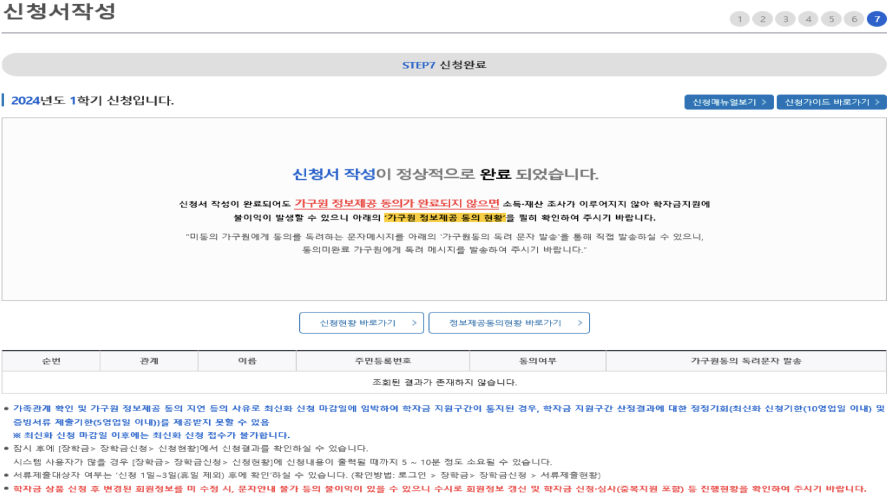This screenshot has height=498, width=891.
Task: Click 조회된 결과가 존재하지 않습니다 table row
Action: click(x=445, y=381)
